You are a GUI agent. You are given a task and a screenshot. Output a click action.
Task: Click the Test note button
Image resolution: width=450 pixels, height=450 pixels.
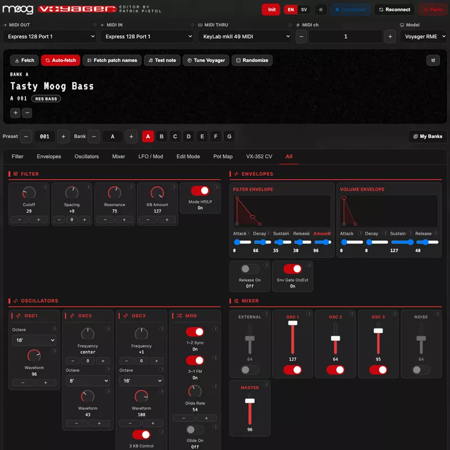162,60
